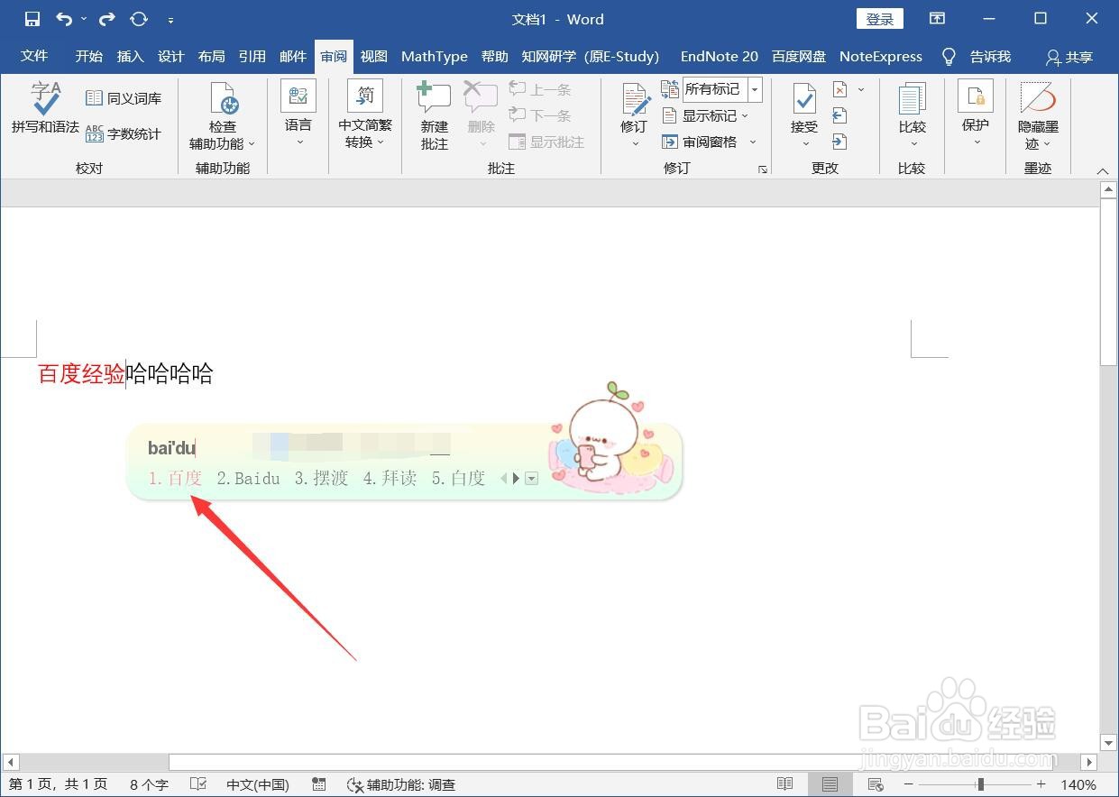
Task: Click 显示批注 show comments
Action: pos(546,142)
